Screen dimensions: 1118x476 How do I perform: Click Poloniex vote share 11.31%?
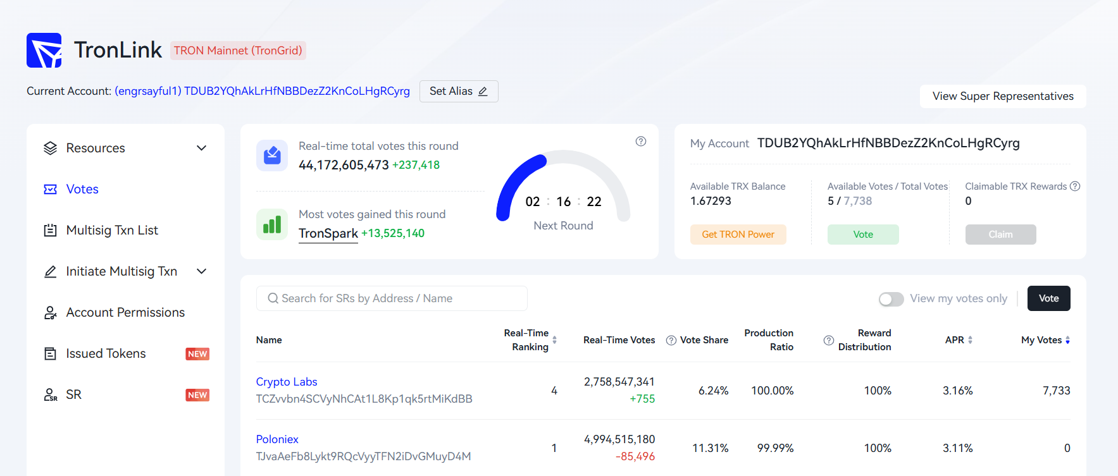pos(710,448)
